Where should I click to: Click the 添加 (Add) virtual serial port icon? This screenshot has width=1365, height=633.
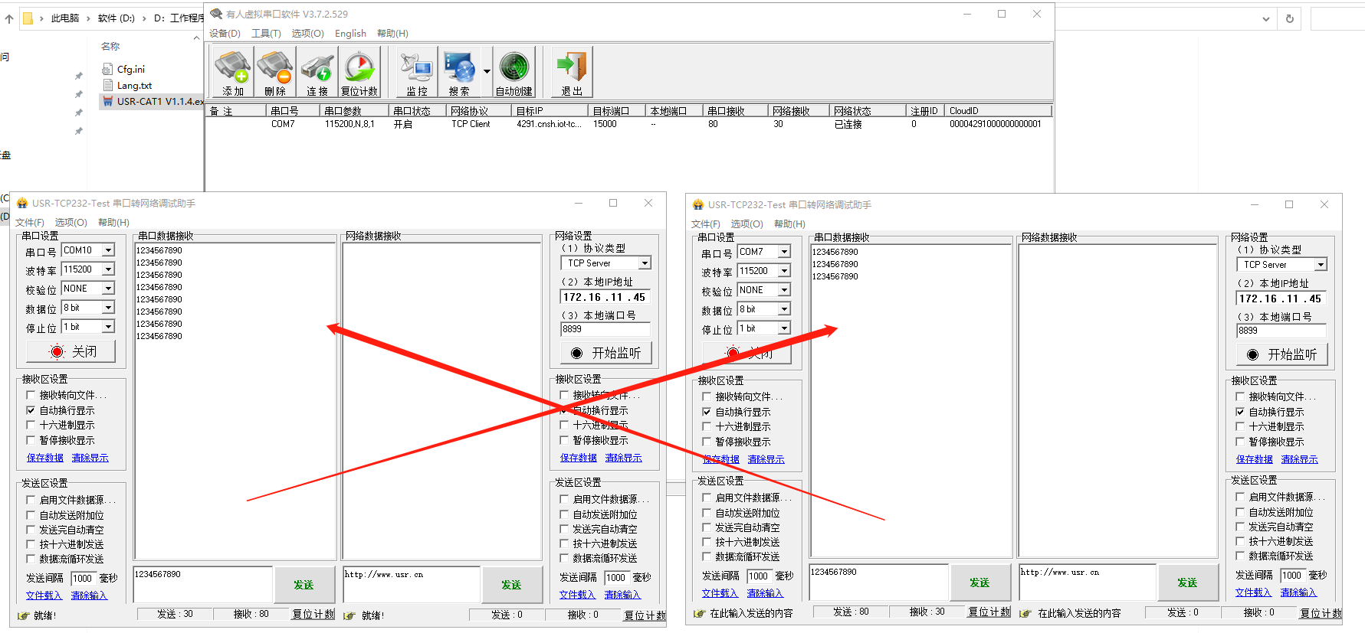click(x=232, y=72)
